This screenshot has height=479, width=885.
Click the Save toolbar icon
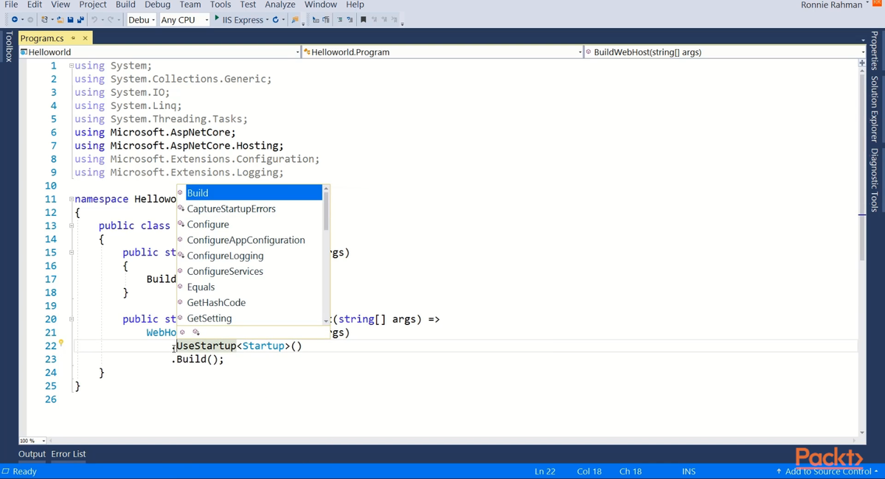(x=70, y=20)
